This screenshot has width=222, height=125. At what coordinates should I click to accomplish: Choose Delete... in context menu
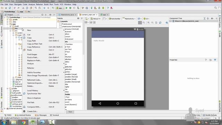coord(44,86)
